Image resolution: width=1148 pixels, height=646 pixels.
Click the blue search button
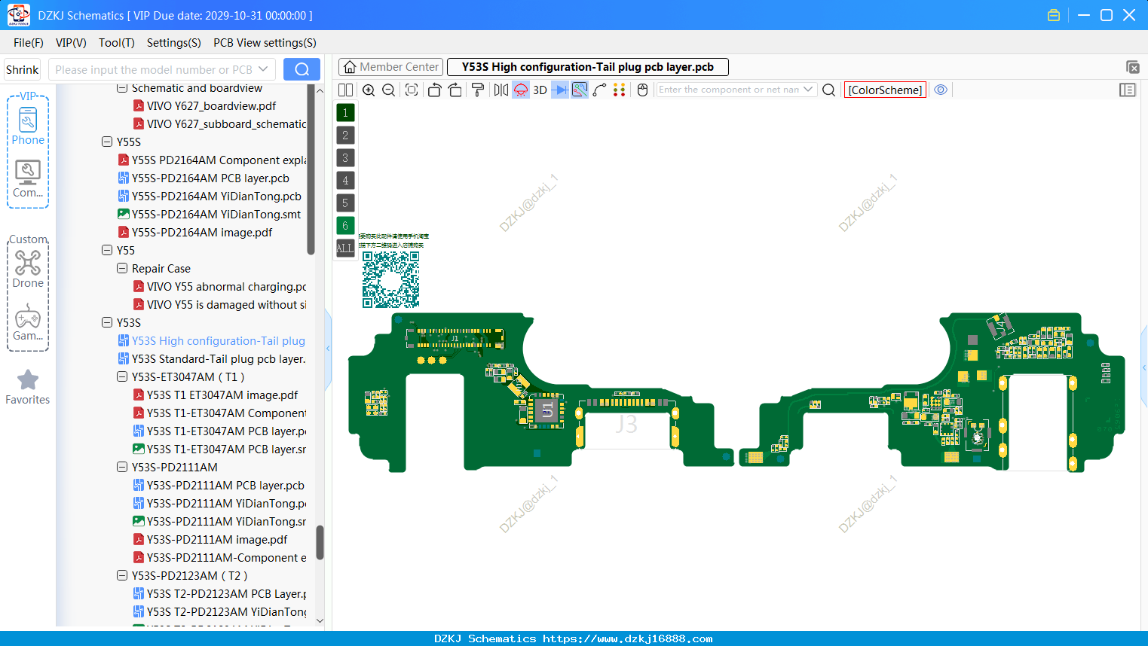(302, 69)
